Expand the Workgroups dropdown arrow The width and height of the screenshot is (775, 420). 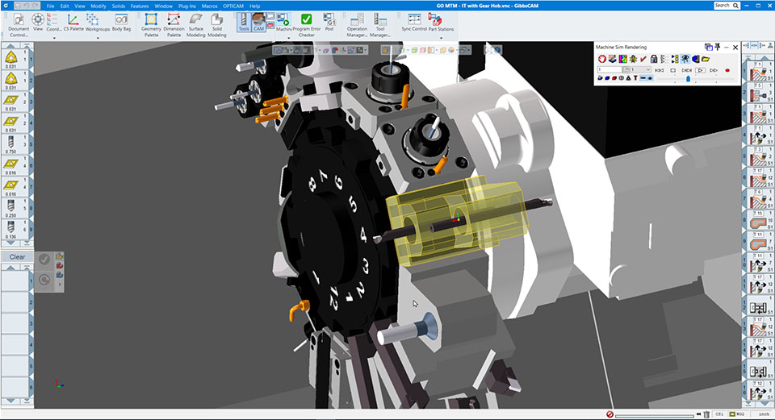coord(98,37)
